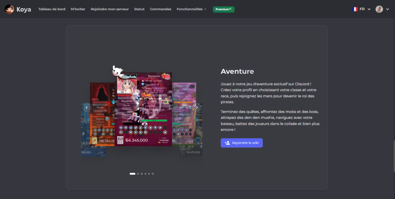Open the M'inviter link
Image resolution: width=395 pixels, height=199 pixels.
click(x=78, y=9)
